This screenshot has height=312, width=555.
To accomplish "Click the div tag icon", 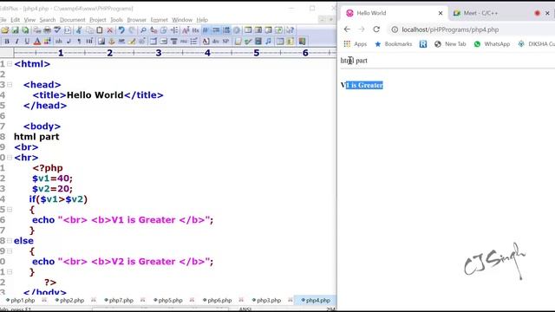I will 216,42.
